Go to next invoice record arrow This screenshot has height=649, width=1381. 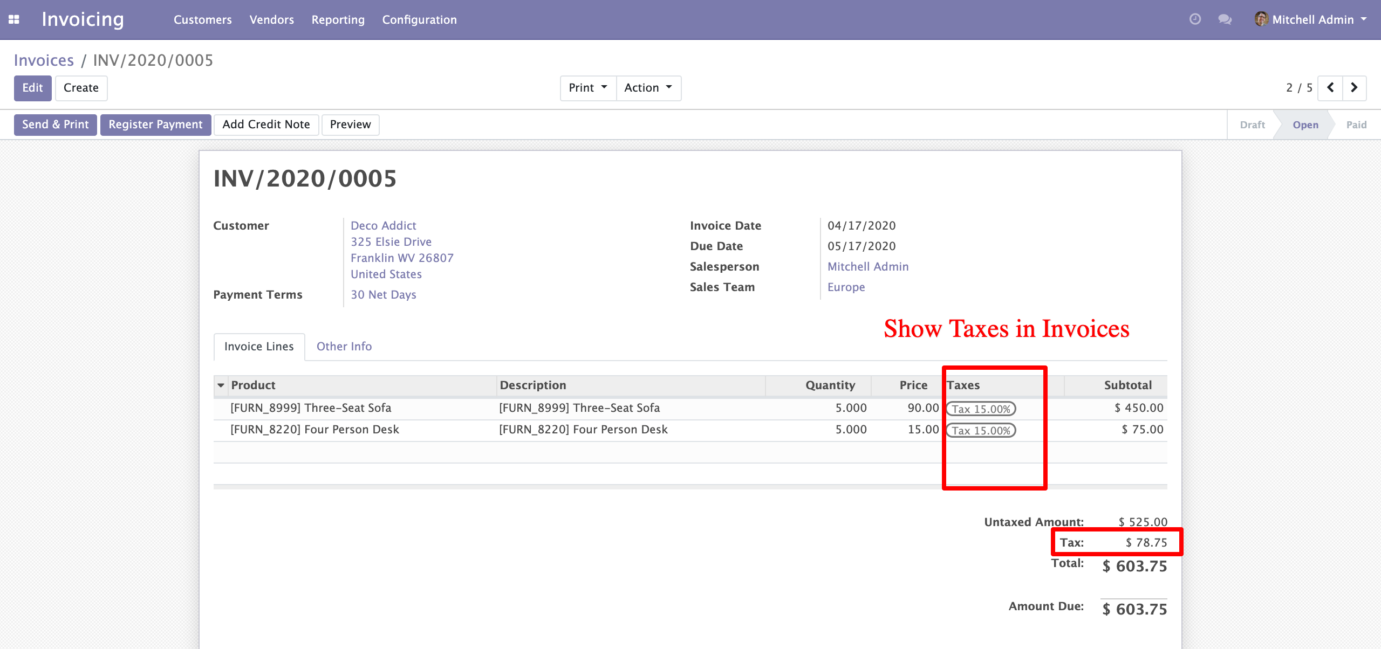(1354, 88)
